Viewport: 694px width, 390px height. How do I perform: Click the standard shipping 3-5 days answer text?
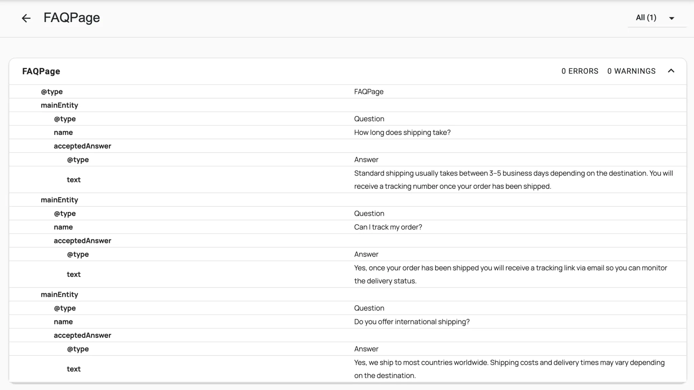(513, 180)
